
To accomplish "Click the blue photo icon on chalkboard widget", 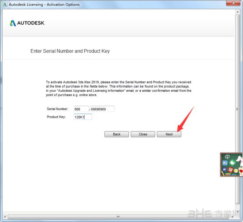I will coord(225,163).
